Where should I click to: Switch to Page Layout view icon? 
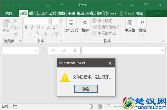tap(100, 106)
